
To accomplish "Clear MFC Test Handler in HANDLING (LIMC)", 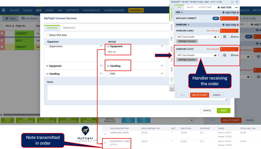I will pos(215,37).
